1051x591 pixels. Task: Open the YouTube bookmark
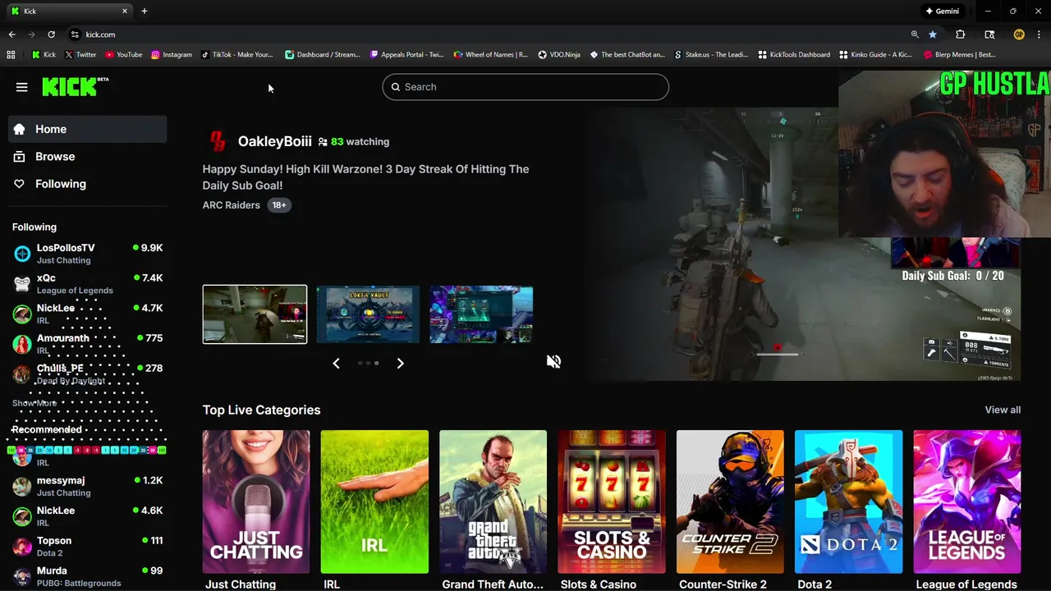click(x=123, y=55)
